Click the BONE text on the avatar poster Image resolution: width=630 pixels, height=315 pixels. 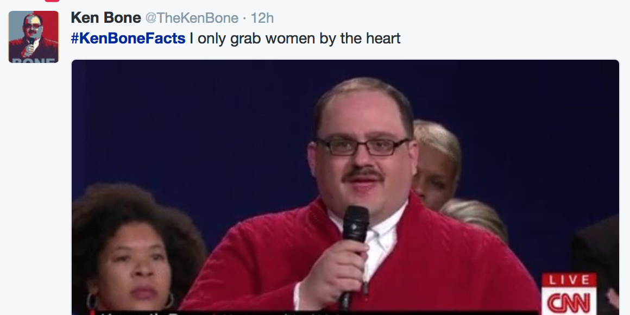pos(33,60)
